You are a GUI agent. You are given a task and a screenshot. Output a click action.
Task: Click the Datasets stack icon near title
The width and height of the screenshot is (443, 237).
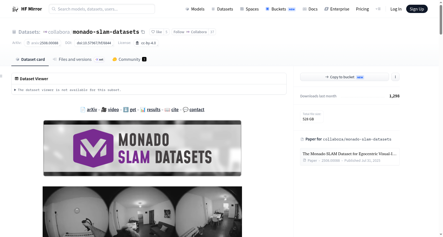pos(14,32)
